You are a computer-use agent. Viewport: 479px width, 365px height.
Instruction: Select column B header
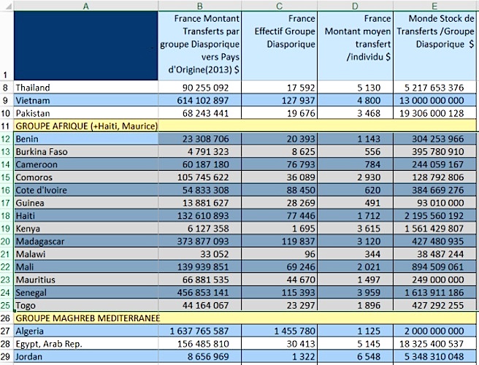200,6
